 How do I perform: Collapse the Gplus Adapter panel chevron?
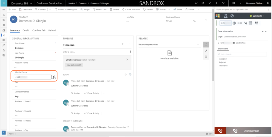point(268,10)
